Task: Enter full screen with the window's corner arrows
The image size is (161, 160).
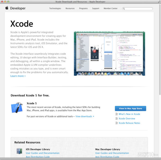Action: [159, 2]
